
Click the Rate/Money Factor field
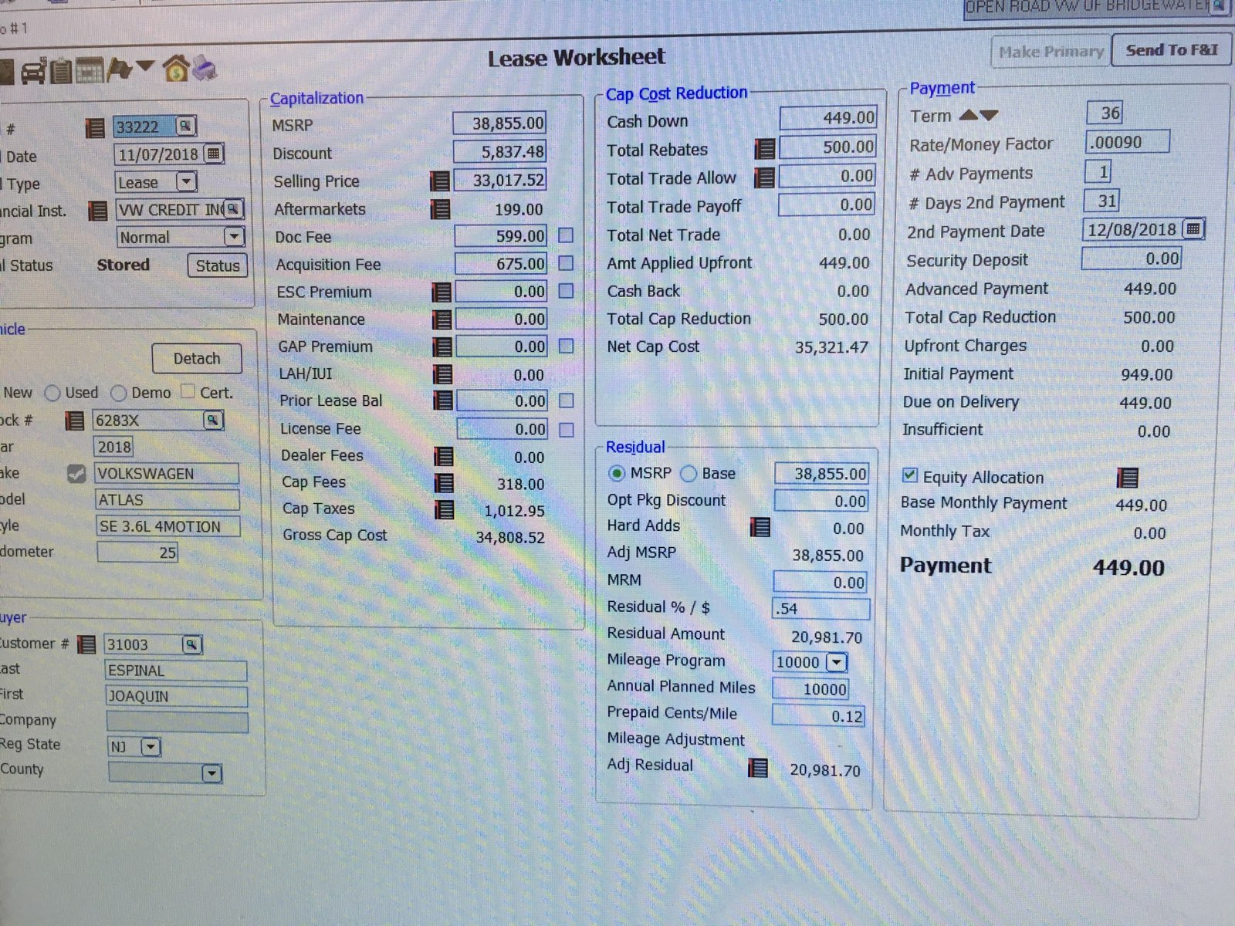(x=1128, y=142)
